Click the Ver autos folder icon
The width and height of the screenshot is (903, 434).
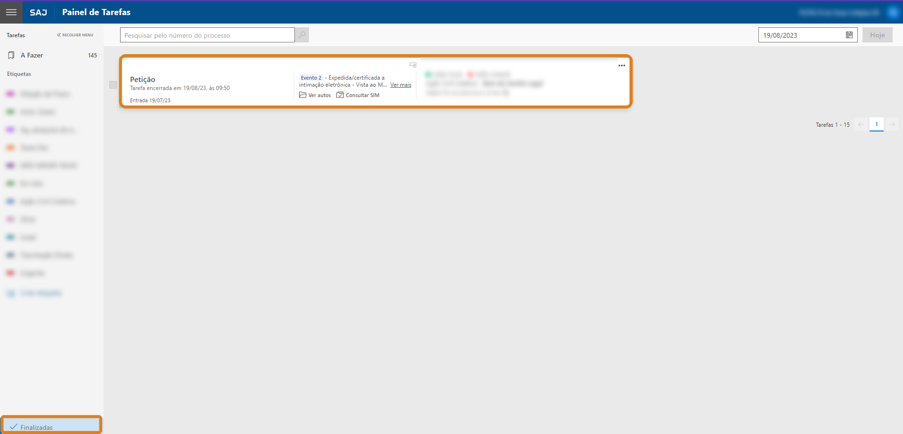(303, 95)
